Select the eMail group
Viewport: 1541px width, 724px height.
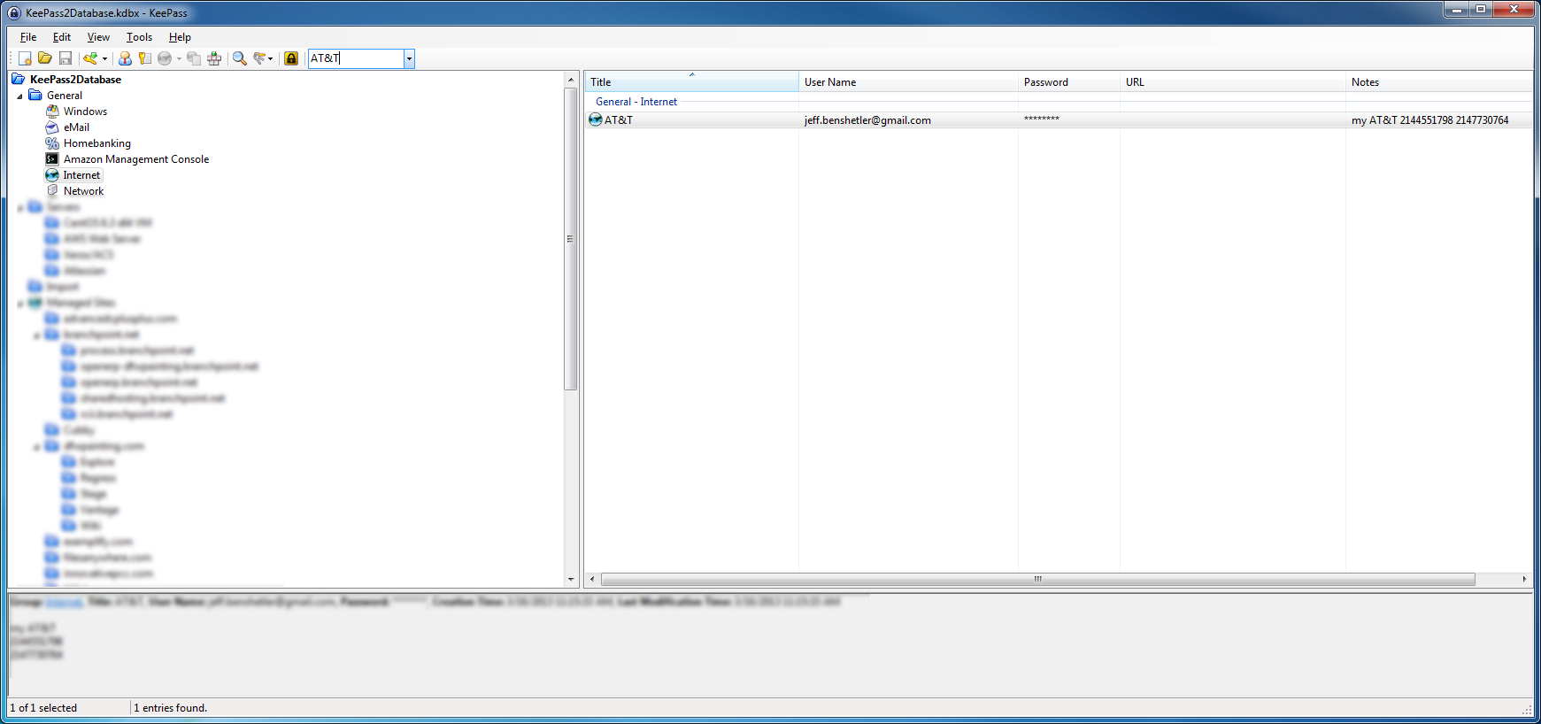coord(76,127)
